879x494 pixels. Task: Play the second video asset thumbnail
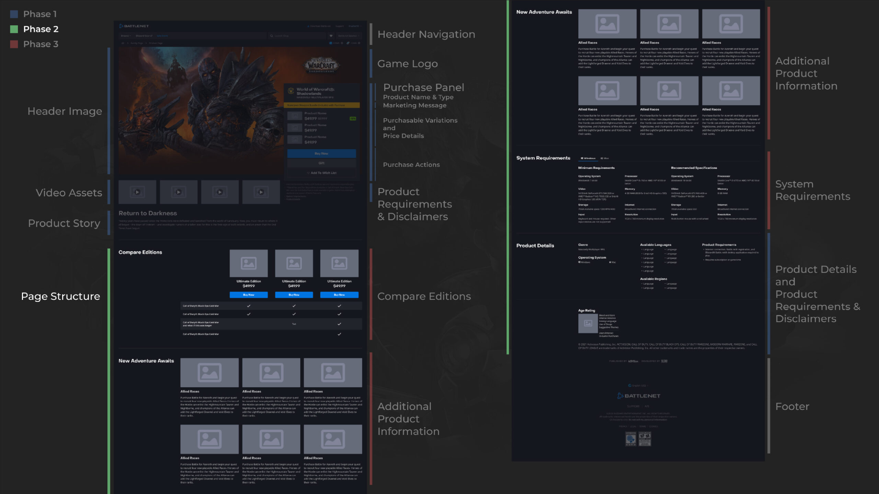(x=179, y=192)
